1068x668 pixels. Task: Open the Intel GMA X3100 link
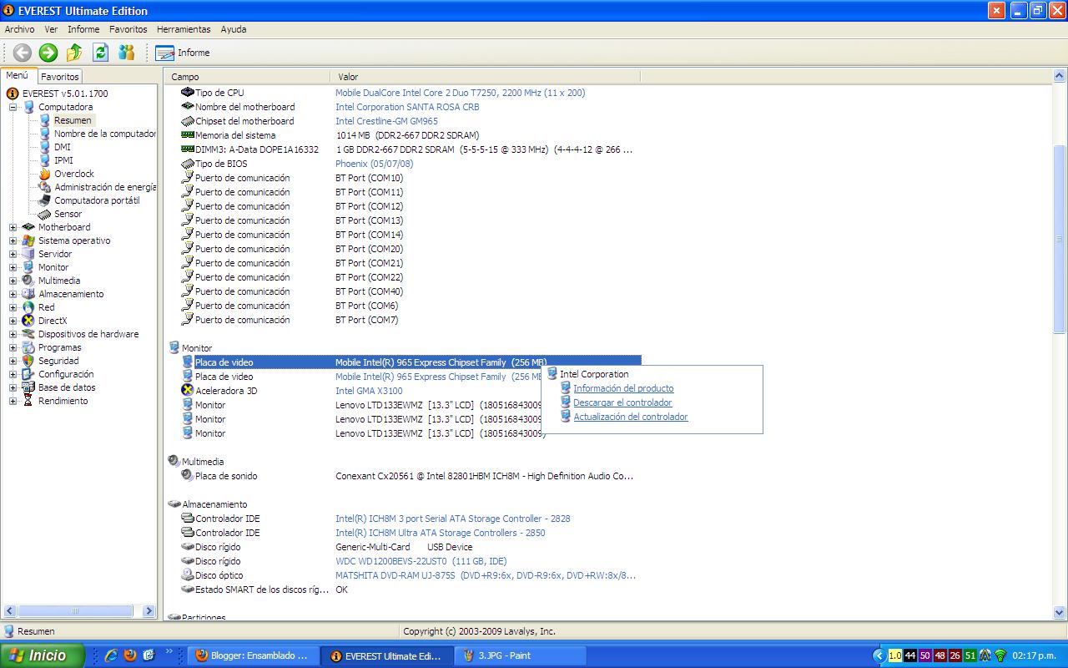point(369,391)
